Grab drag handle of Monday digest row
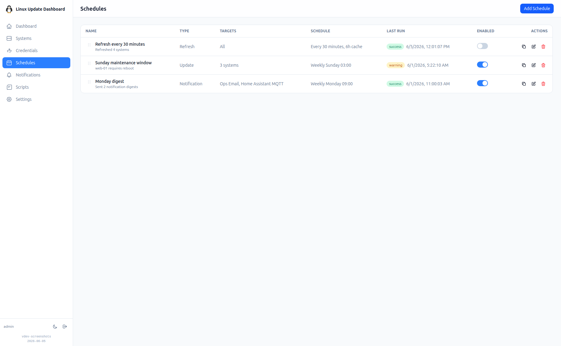Screen dimensions: 561x346 89,82
